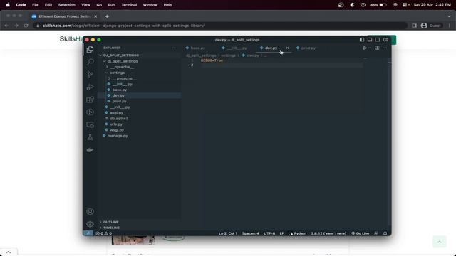Viewport: 456px width, 256px height.
Task: Run the Python file with play button
Action: [365, 48]
